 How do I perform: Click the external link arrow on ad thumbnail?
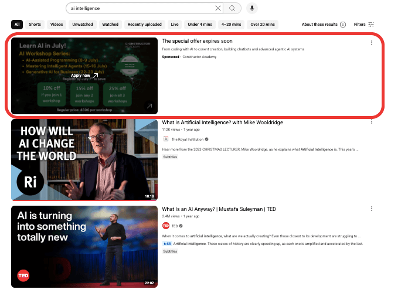coord(149,106)
